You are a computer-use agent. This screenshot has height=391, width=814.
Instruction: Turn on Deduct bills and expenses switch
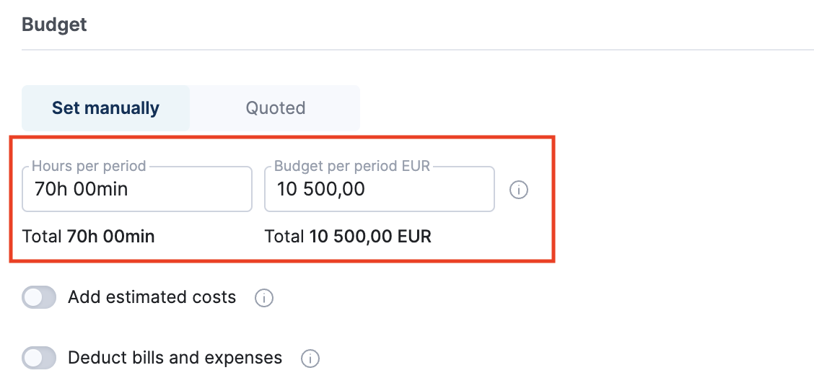point(39,358)
